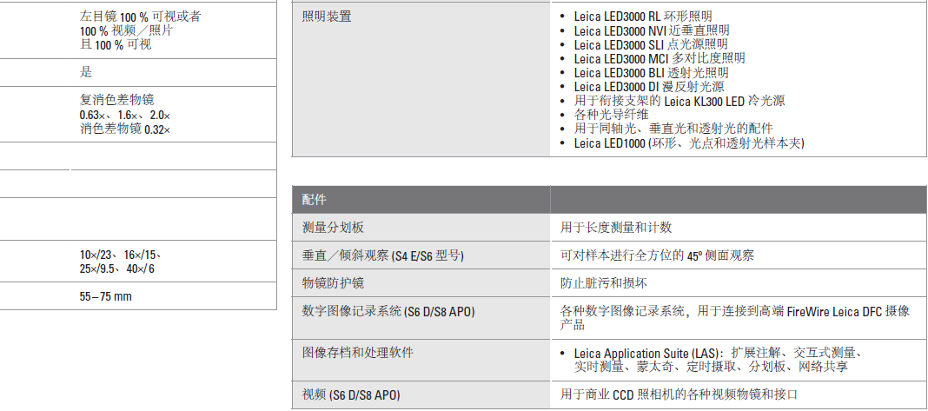Click the 55–75 mm value
Image resolution: width=928 pixels, height=411 pixels.
pos(106,296)
